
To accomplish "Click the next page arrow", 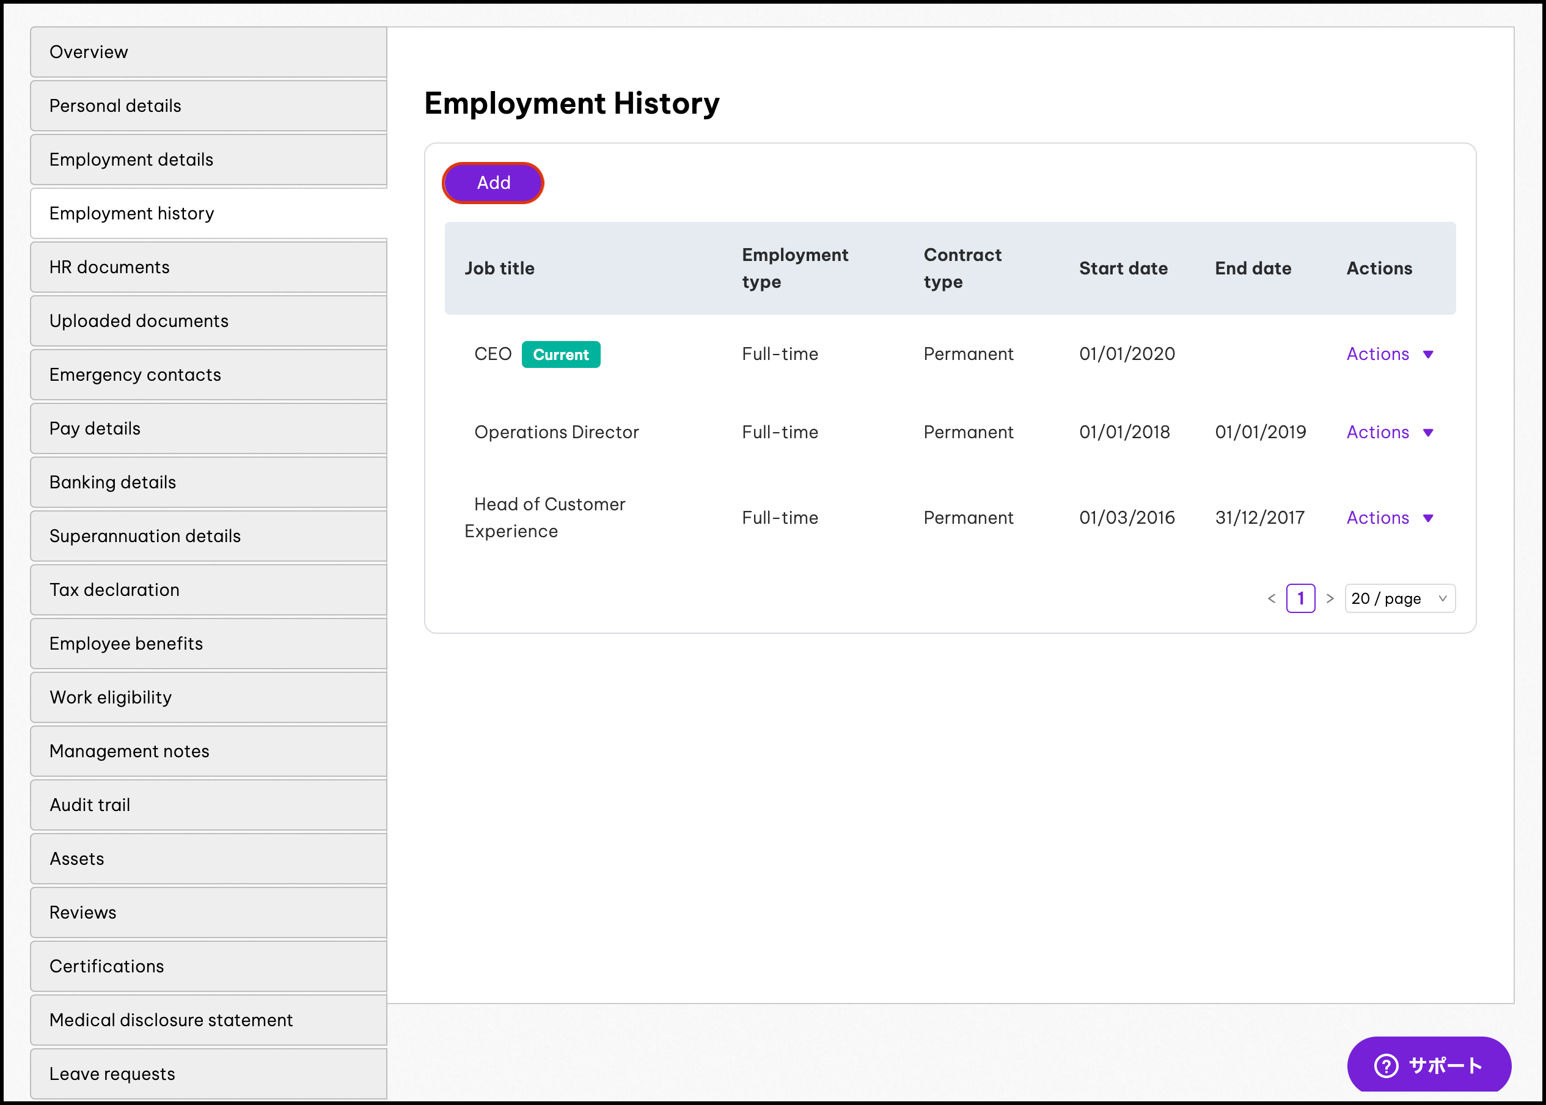I will pos(1330,598).
